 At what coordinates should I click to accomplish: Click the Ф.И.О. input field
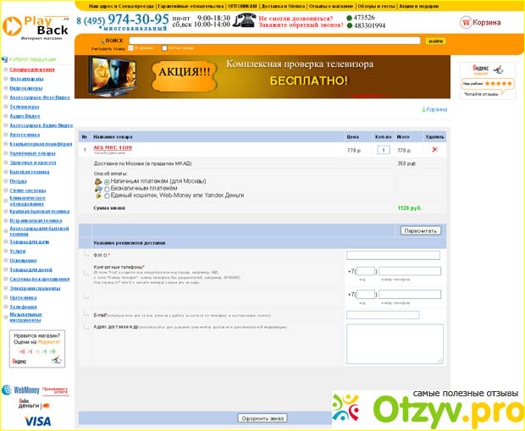(x=393, y=255)
